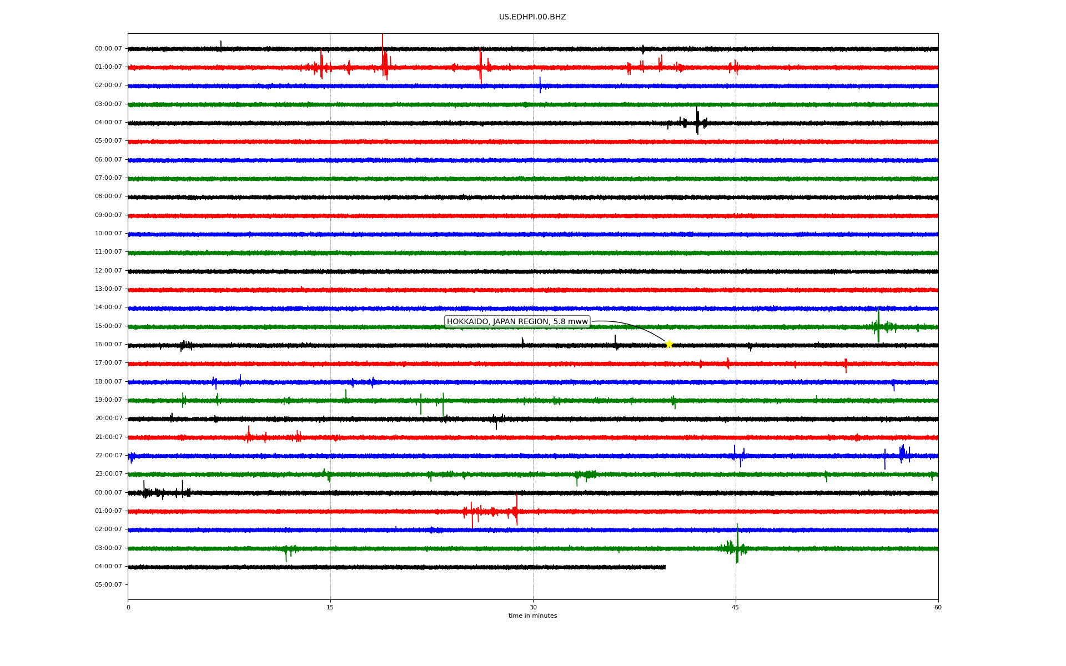This screenshot has width=1066, height=666.
Task: Click the 0 minute x-axis tick label
Action: click(x=128, y=607)
